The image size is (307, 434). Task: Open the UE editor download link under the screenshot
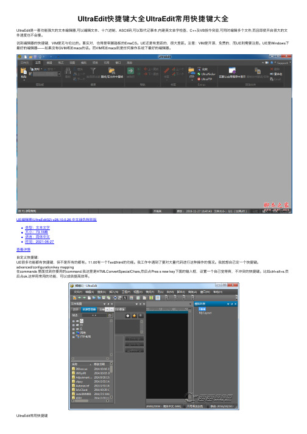[57, 220]
